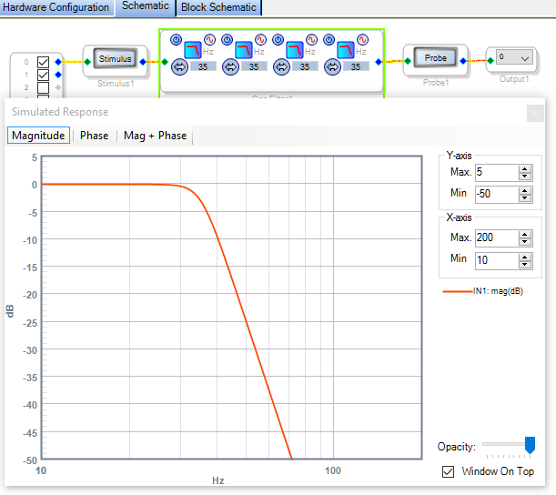Click the third filter stage red sine-wave icon
The image size is (556, 495).
tap(312, 40)
